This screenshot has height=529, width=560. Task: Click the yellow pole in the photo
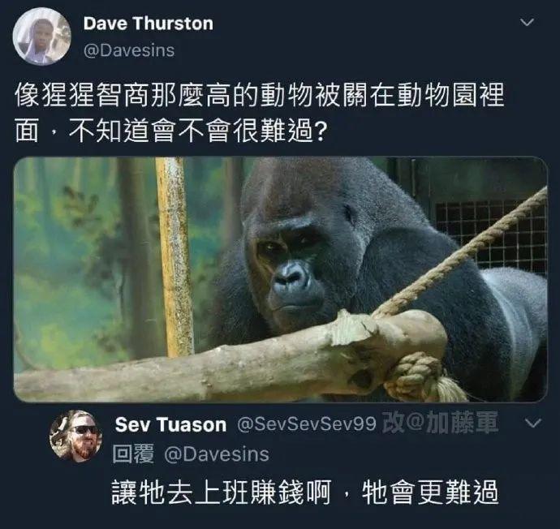click(174, 257)
